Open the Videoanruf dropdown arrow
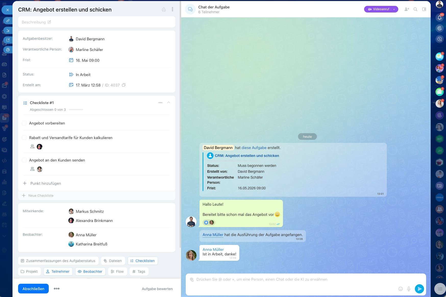Viewport: 446px width, 297px height. pyautogui.click(x=394, y=9)
